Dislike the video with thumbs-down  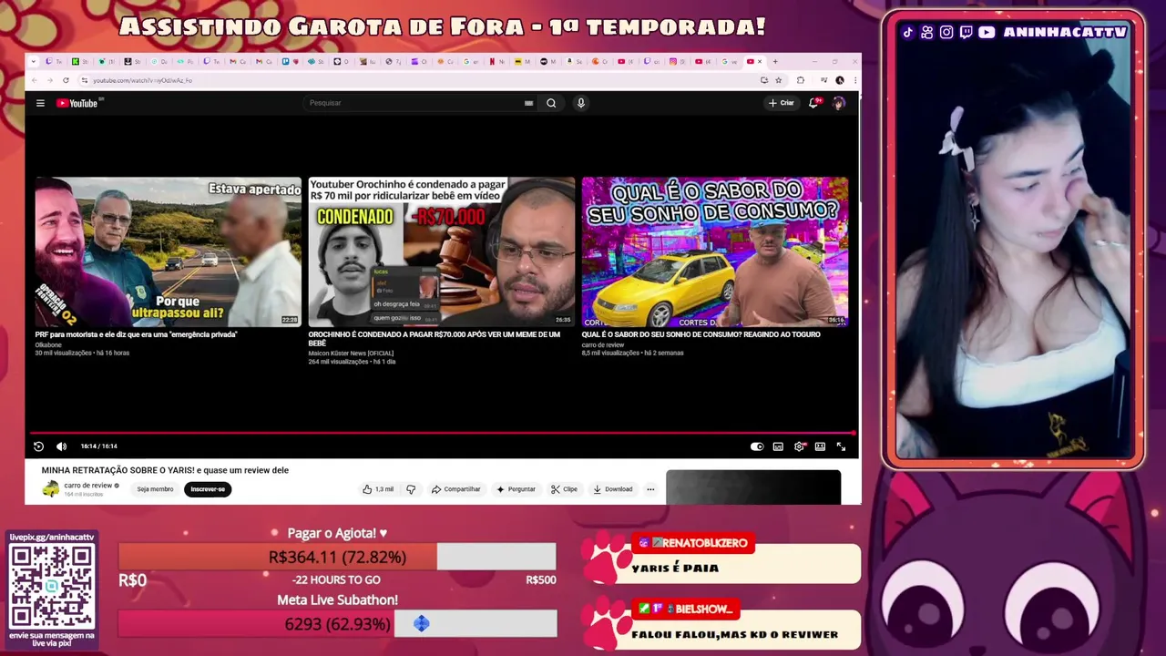411,489
